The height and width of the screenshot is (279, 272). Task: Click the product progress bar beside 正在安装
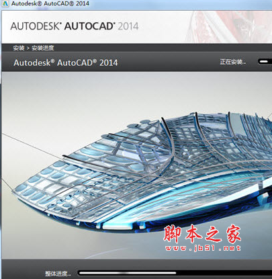coord(265,62)
